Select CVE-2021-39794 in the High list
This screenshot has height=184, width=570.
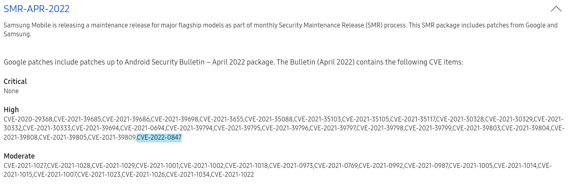[190, 128]
